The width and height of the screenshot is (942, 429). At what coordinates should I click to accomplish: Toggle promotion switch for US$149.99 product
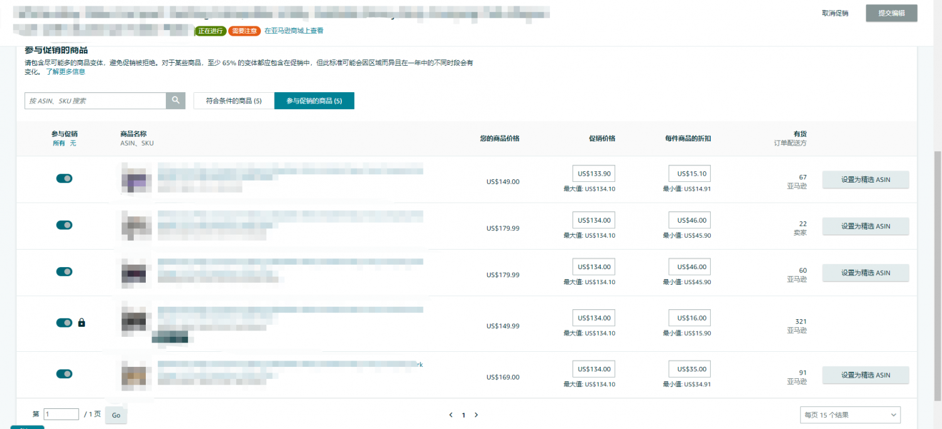64,322
